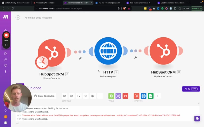
Task: Add the Google Sheets favorite module
Action: pos(151,96)
